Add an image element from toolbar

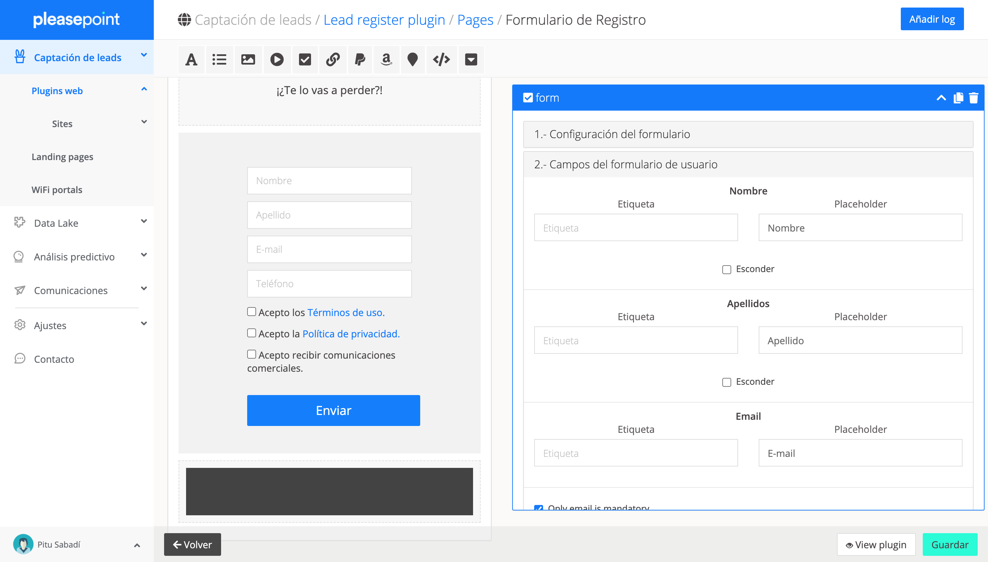[x=248, y=59]
